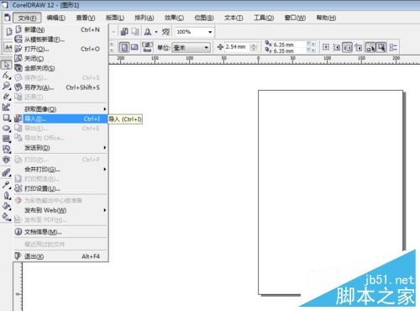Select the Interactive Fill tool

[x=7, y=217]
